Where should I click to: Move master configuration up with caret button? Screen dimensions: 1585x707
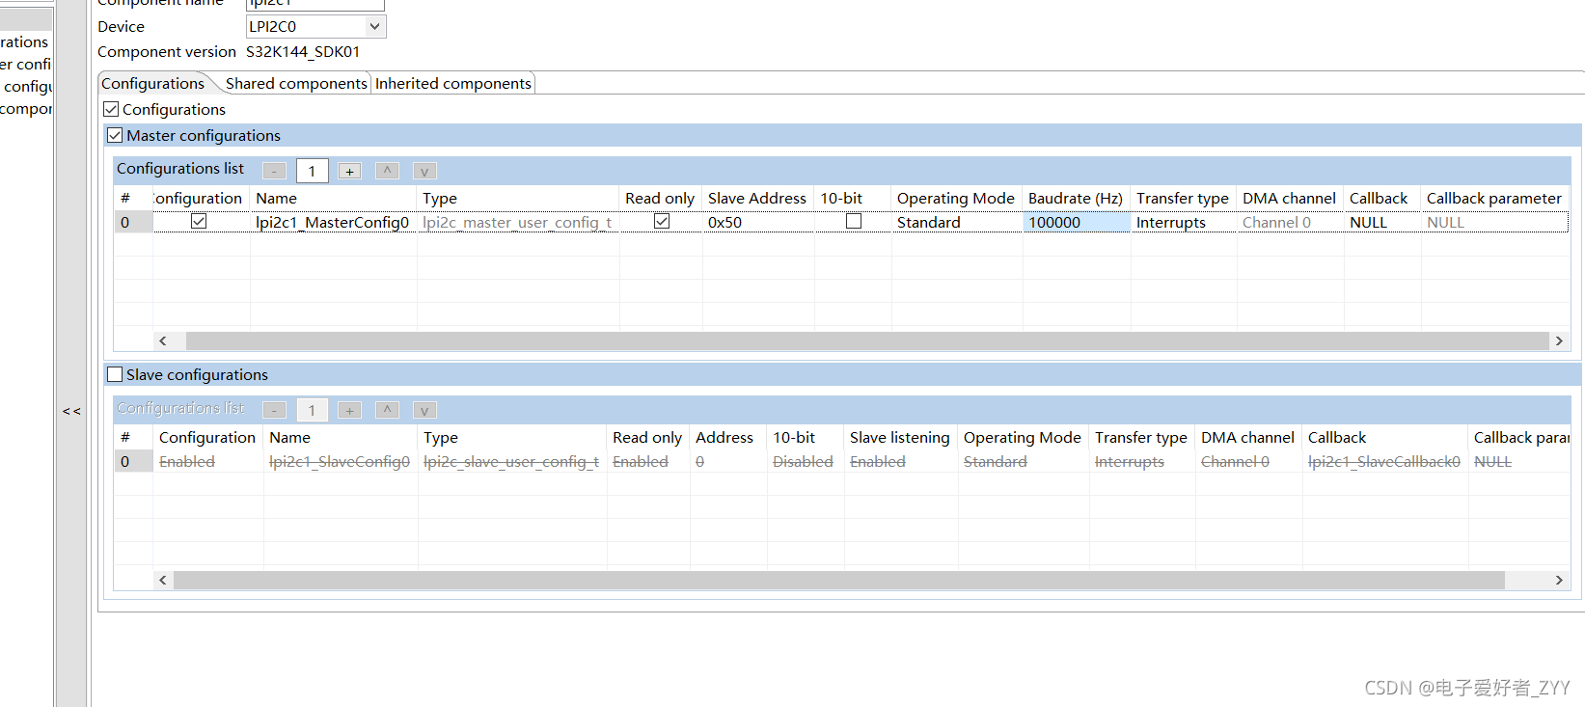387,171
